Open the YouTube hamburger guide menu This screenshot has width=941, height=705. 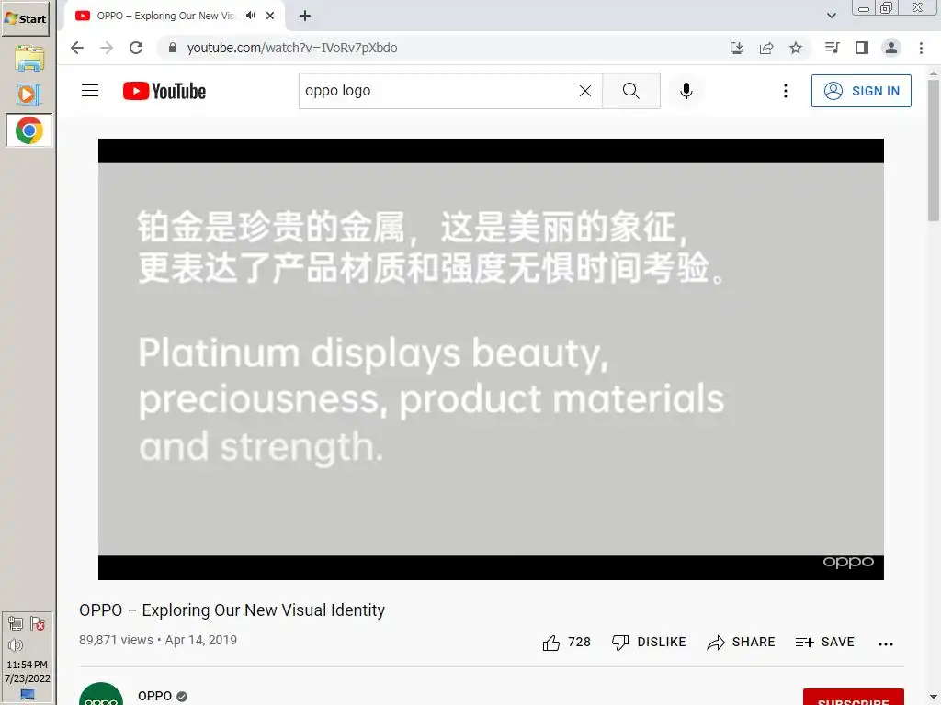(90, 91)
